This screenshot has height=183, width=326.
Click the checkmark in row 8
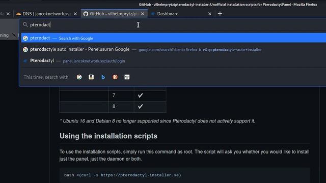141,106
